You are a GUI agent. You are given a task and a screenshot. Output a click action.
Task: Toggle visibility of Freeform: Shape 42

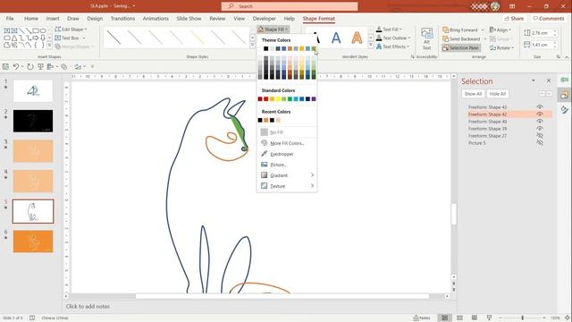click(540, 114)
